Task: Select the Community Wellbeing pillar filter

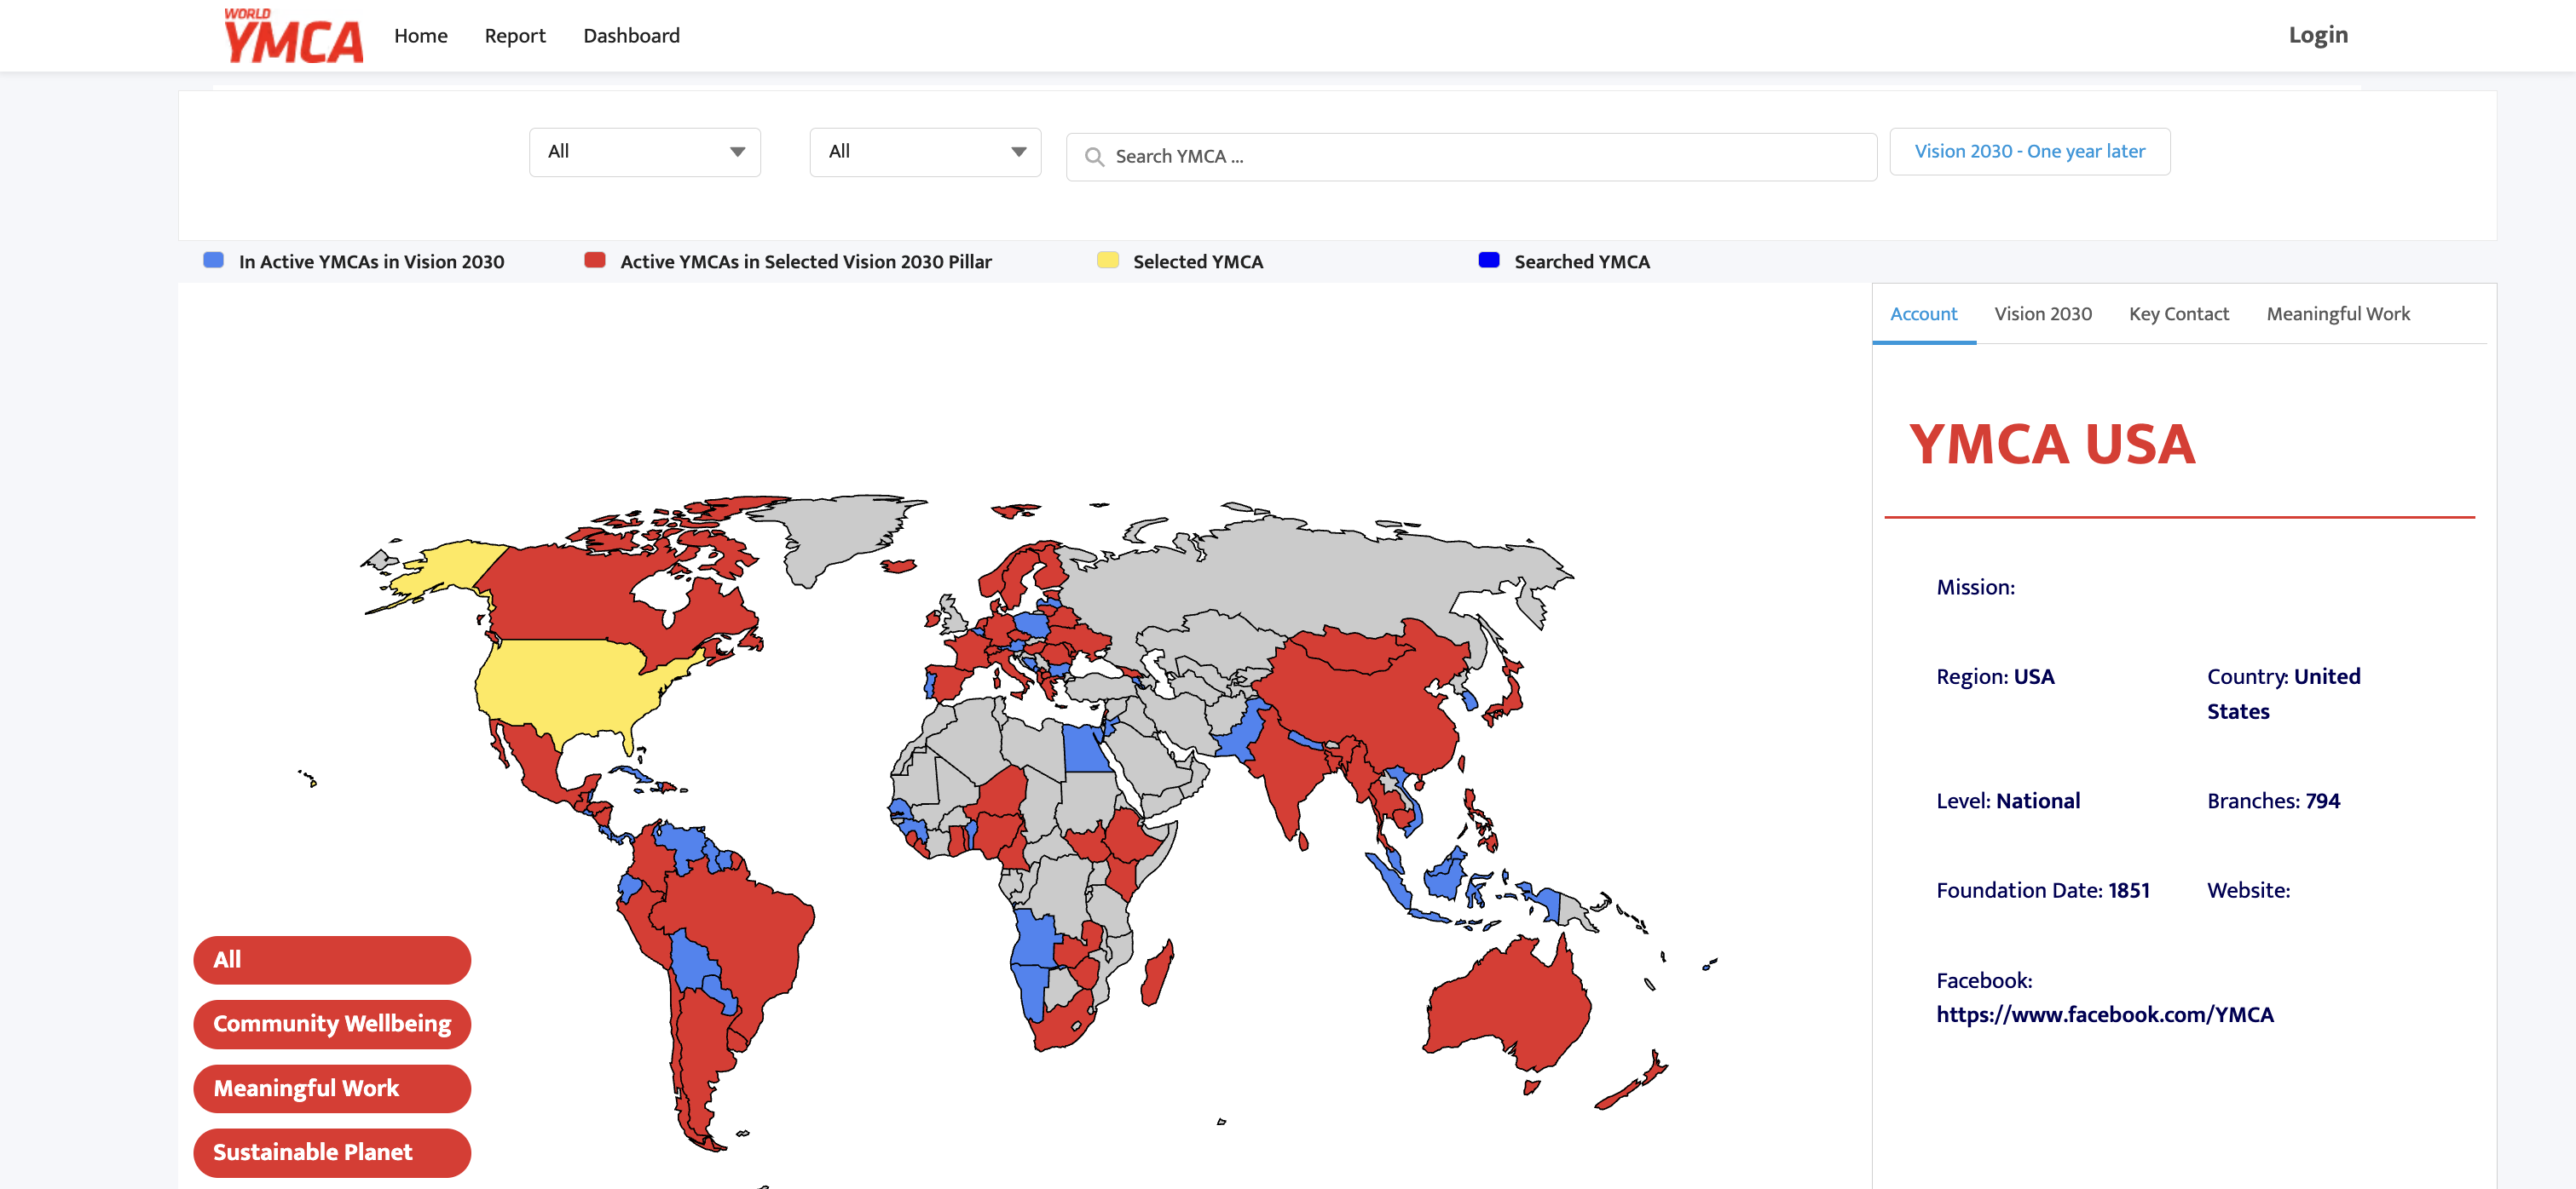Action: tap(331, 1023)
